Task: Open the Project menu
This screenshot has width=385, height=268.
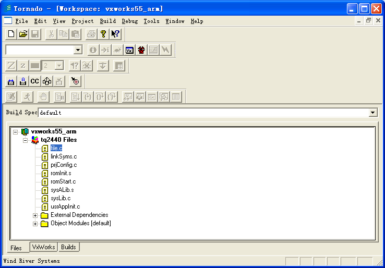Action: (82, 21)
